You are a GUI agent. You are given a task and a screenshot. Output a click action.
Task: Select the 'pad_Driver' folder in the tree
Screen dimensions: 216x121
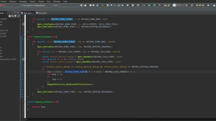click(4, 30)
